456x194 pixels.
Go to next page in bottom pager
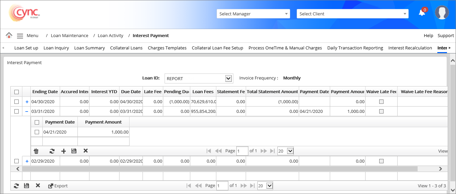click(243, 186)
